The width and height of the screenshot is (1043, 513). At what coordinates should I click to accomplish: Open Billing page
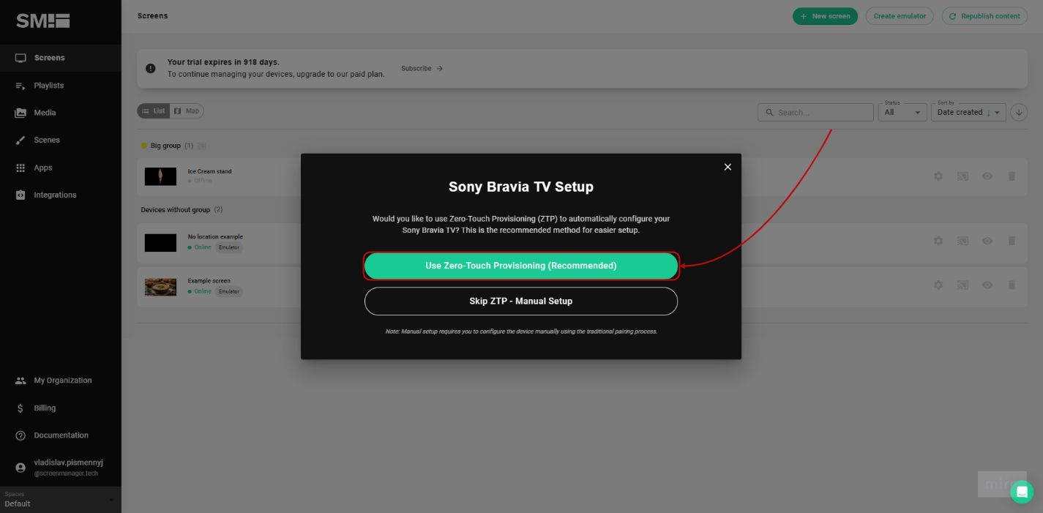[x=60, y=408]
